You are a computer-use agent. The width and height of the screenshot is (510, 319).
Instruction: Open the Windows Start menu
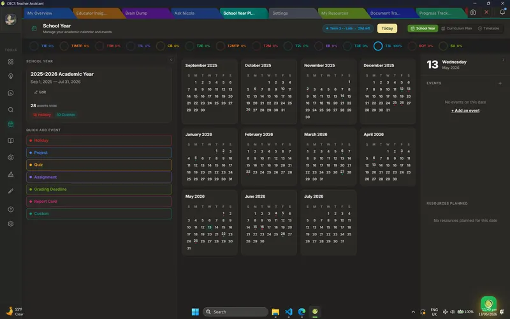click(195, 312)
